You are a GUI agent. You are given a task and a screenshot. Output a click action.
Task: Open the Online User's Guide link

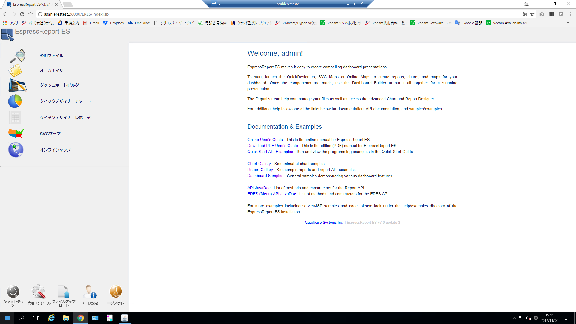click(265, 139)
